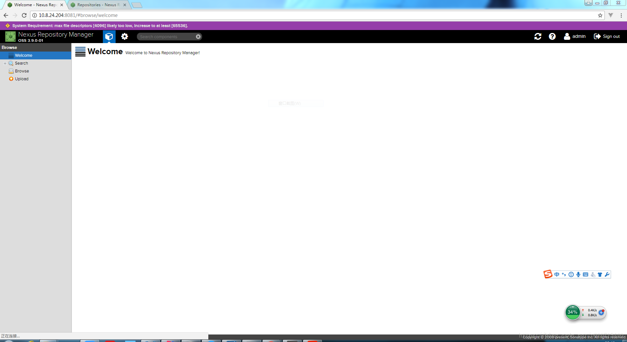Open the Administration gear icon
The image size is (627, 342).
click(x=125, y=37)
